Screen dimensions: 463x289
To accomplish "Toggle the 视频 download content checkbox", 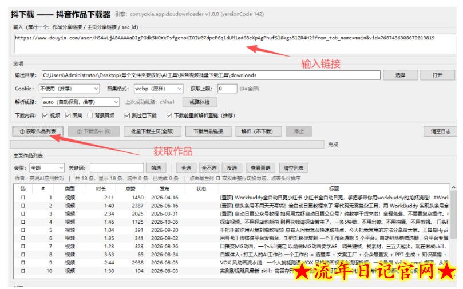I will pyautogui.click(x=45, y=115).
